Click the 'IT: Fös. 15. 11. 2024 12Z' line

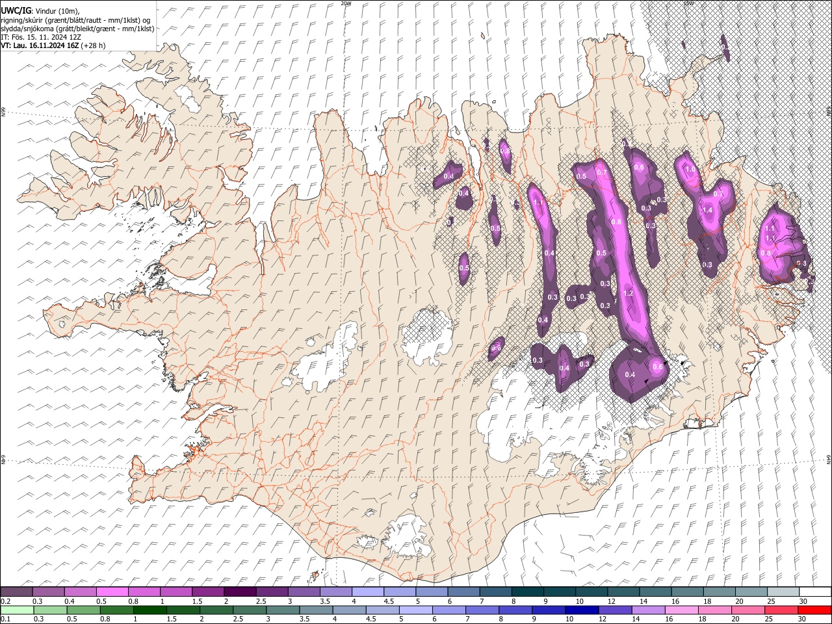pyautogui.click(x=41, y=37)
